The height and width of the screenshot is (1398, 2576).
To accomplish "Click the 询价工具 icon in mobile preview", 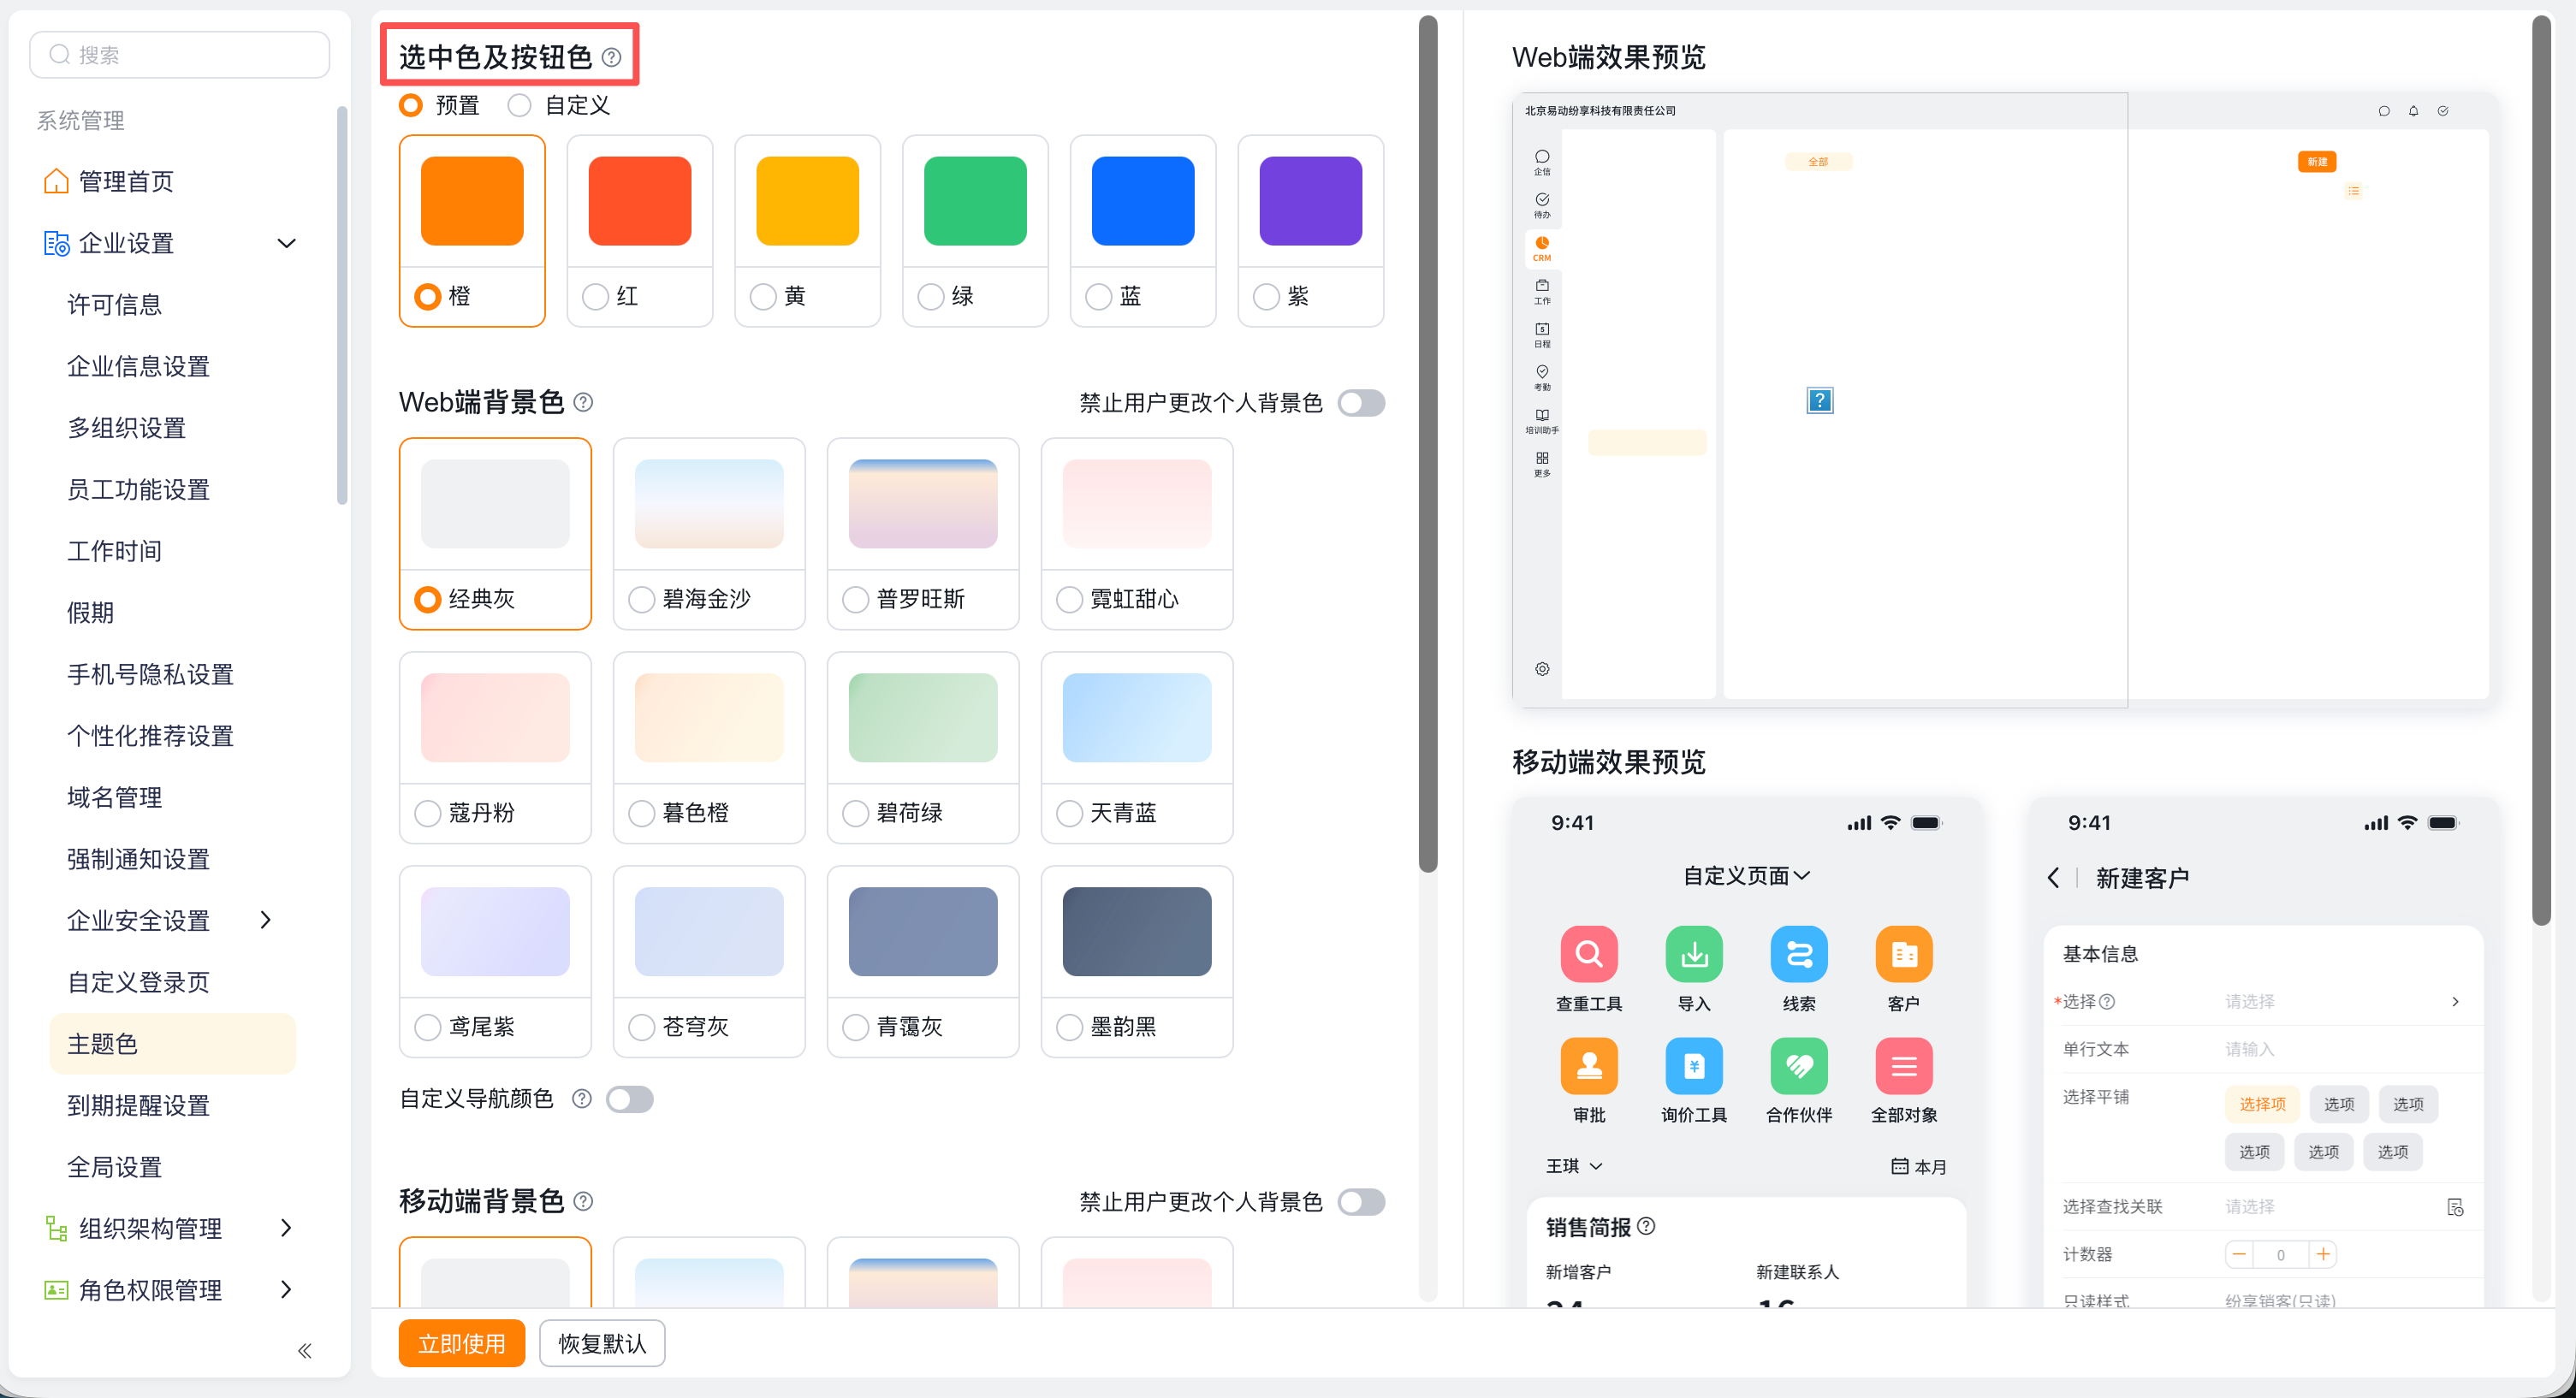I will coord(1694,1066).
